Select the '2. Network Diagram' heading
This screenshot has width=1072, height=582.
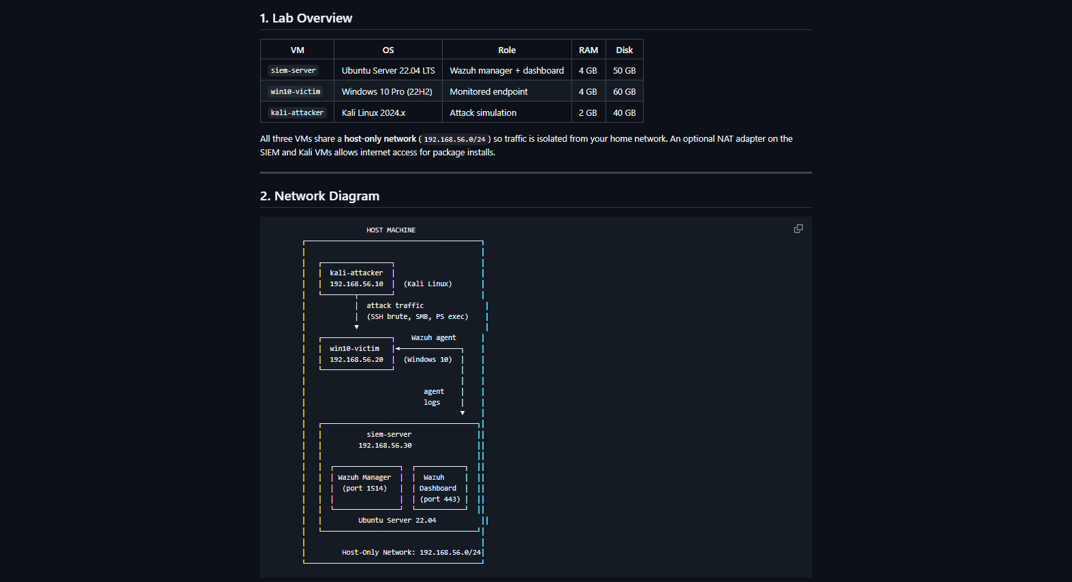(x=319, y=196)
